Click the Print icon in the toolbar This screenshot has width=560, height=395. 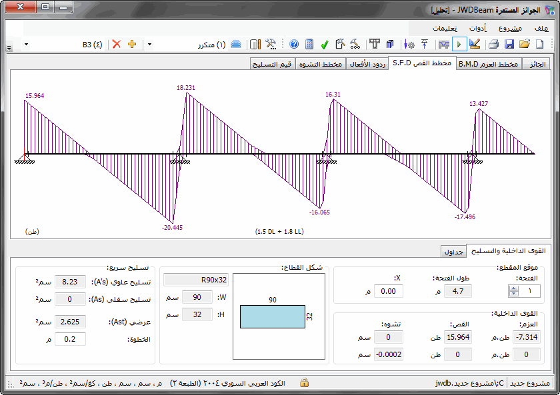(494, 45)
